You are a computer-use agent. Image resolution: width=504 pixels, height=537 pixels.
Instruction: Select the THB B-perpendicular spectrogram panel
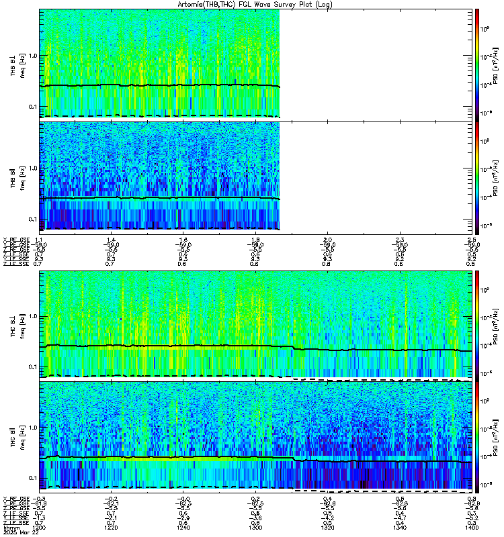(x=255, y=65)
